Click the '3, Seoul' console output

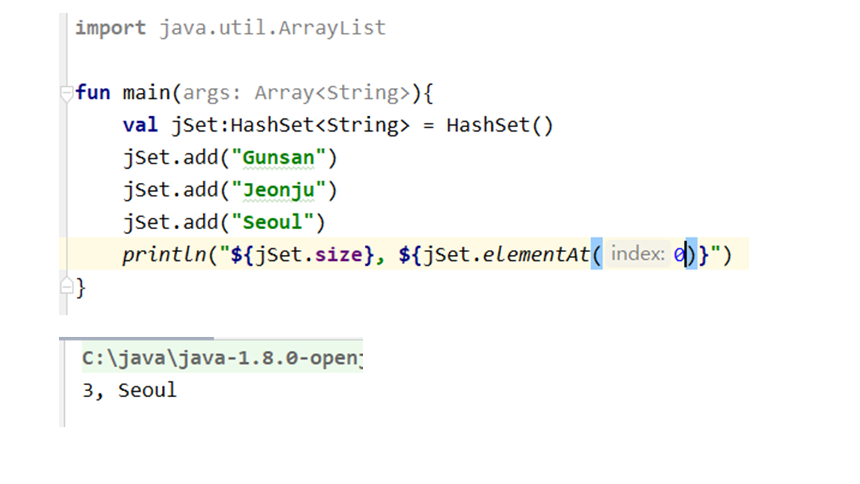pos(130,391)
